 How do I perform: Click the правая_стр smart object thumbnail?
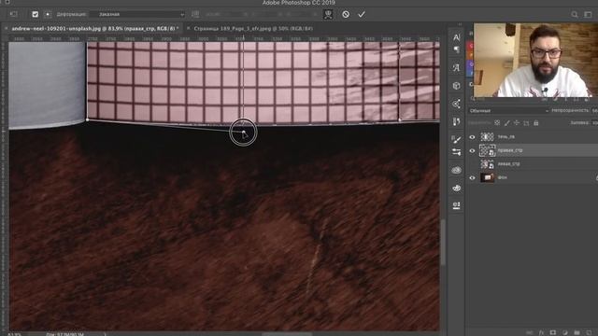[x=487, y=150]
